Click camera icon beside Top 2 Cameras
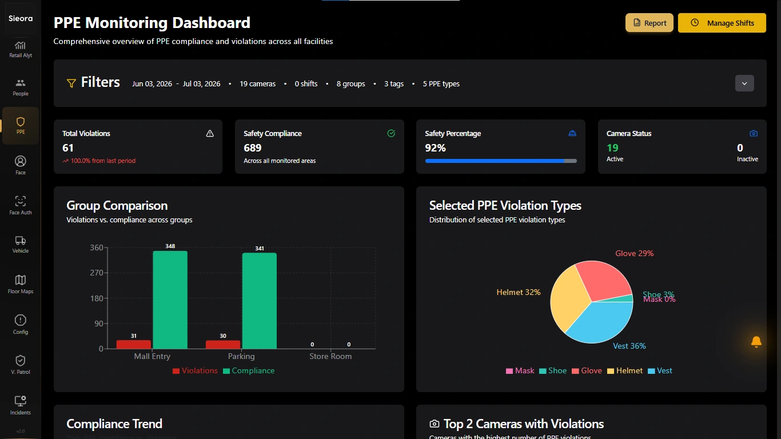The height and width of the screenshot is (439, 781). click(435, 424)
